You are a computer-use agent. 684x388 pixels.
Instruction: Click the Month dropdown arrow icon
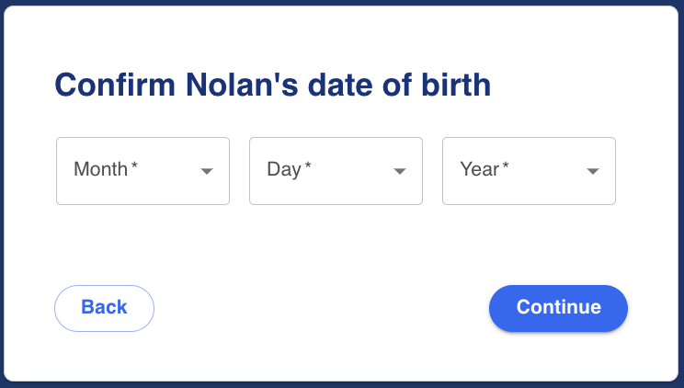(x=207, y=171)
